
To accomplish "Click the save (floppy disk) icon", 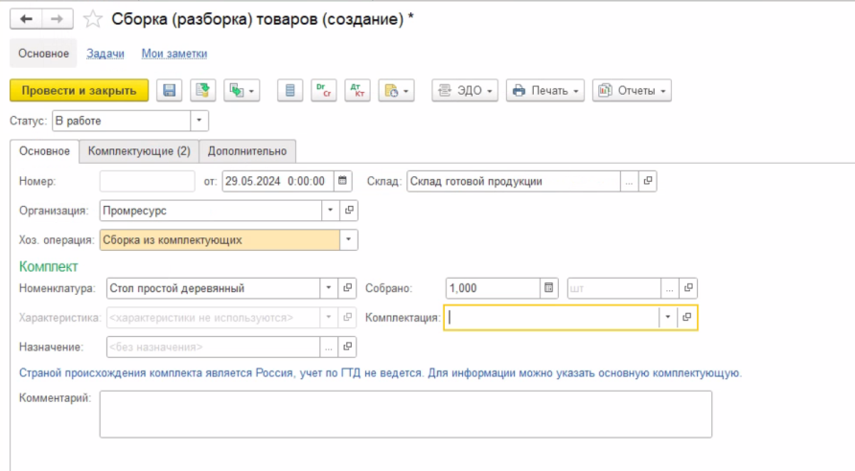I will 170,91.
